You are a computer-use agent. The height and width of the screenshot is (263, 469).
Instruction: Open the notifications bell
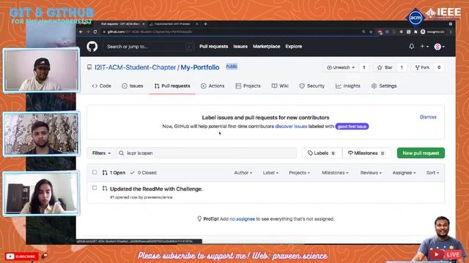pos(412,46)
